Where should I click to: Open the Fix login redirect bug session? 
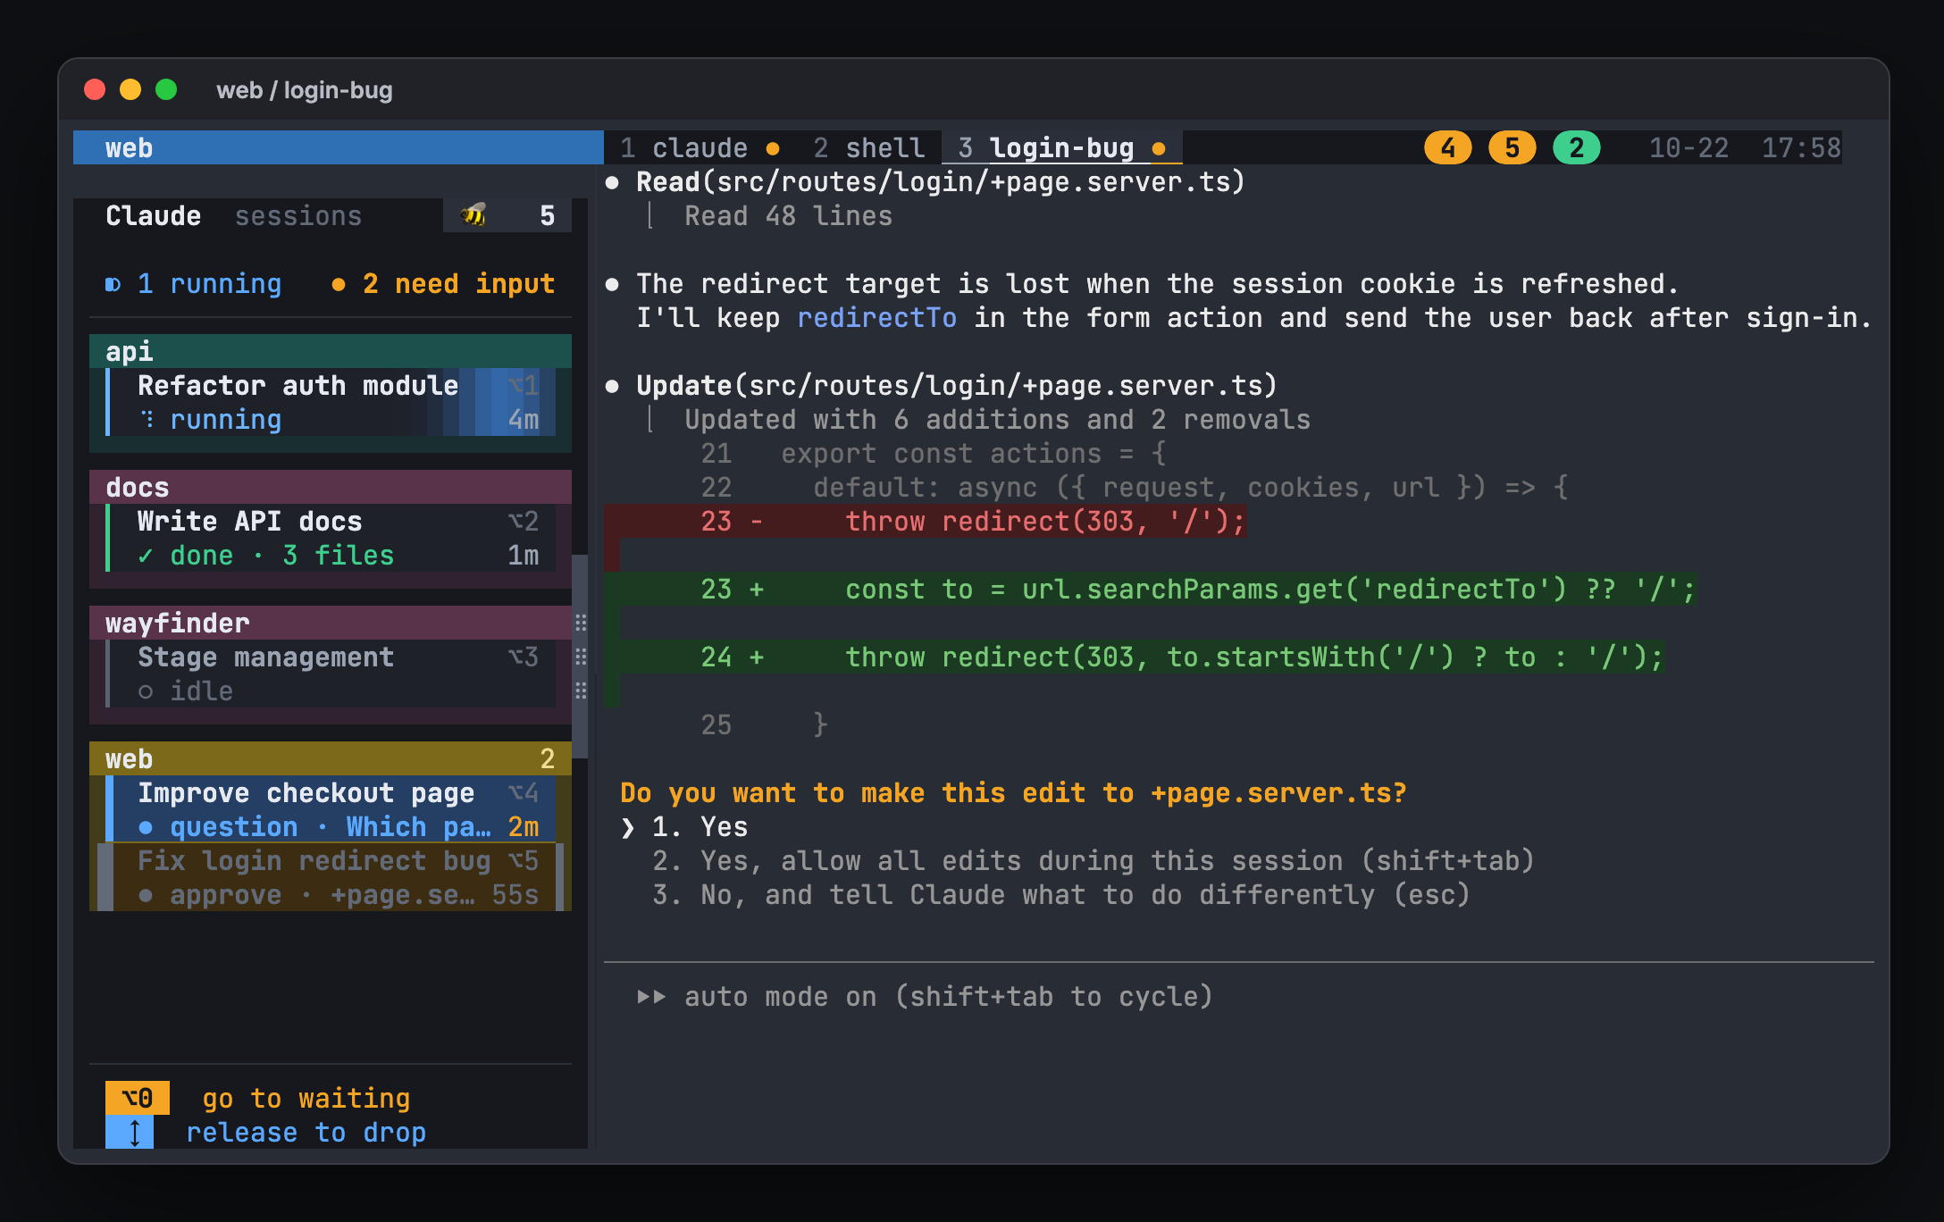pos(331,877)
